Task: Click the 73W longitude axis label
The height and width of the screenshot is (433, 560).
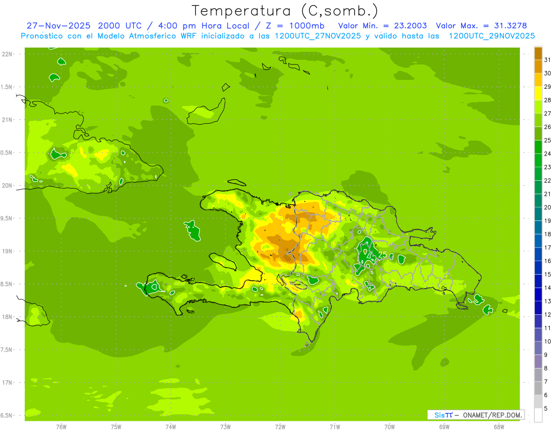Action: coord(225,426)
